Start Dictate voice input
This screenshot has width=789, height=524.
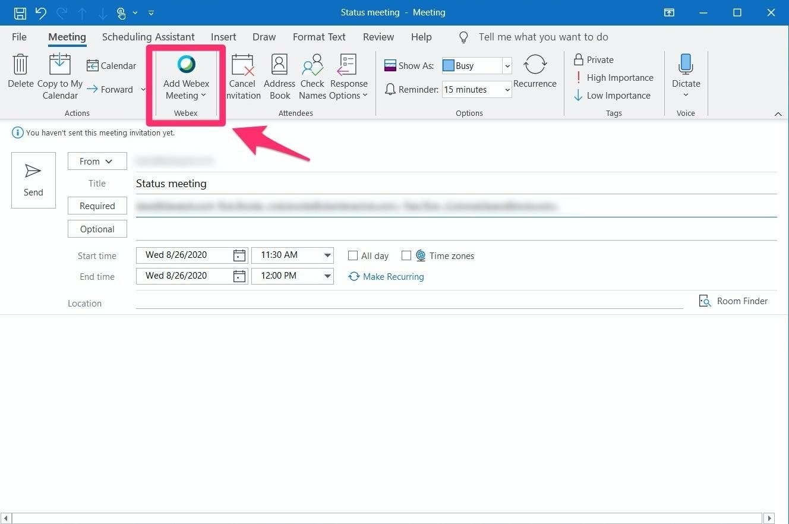tap(686, 70)
